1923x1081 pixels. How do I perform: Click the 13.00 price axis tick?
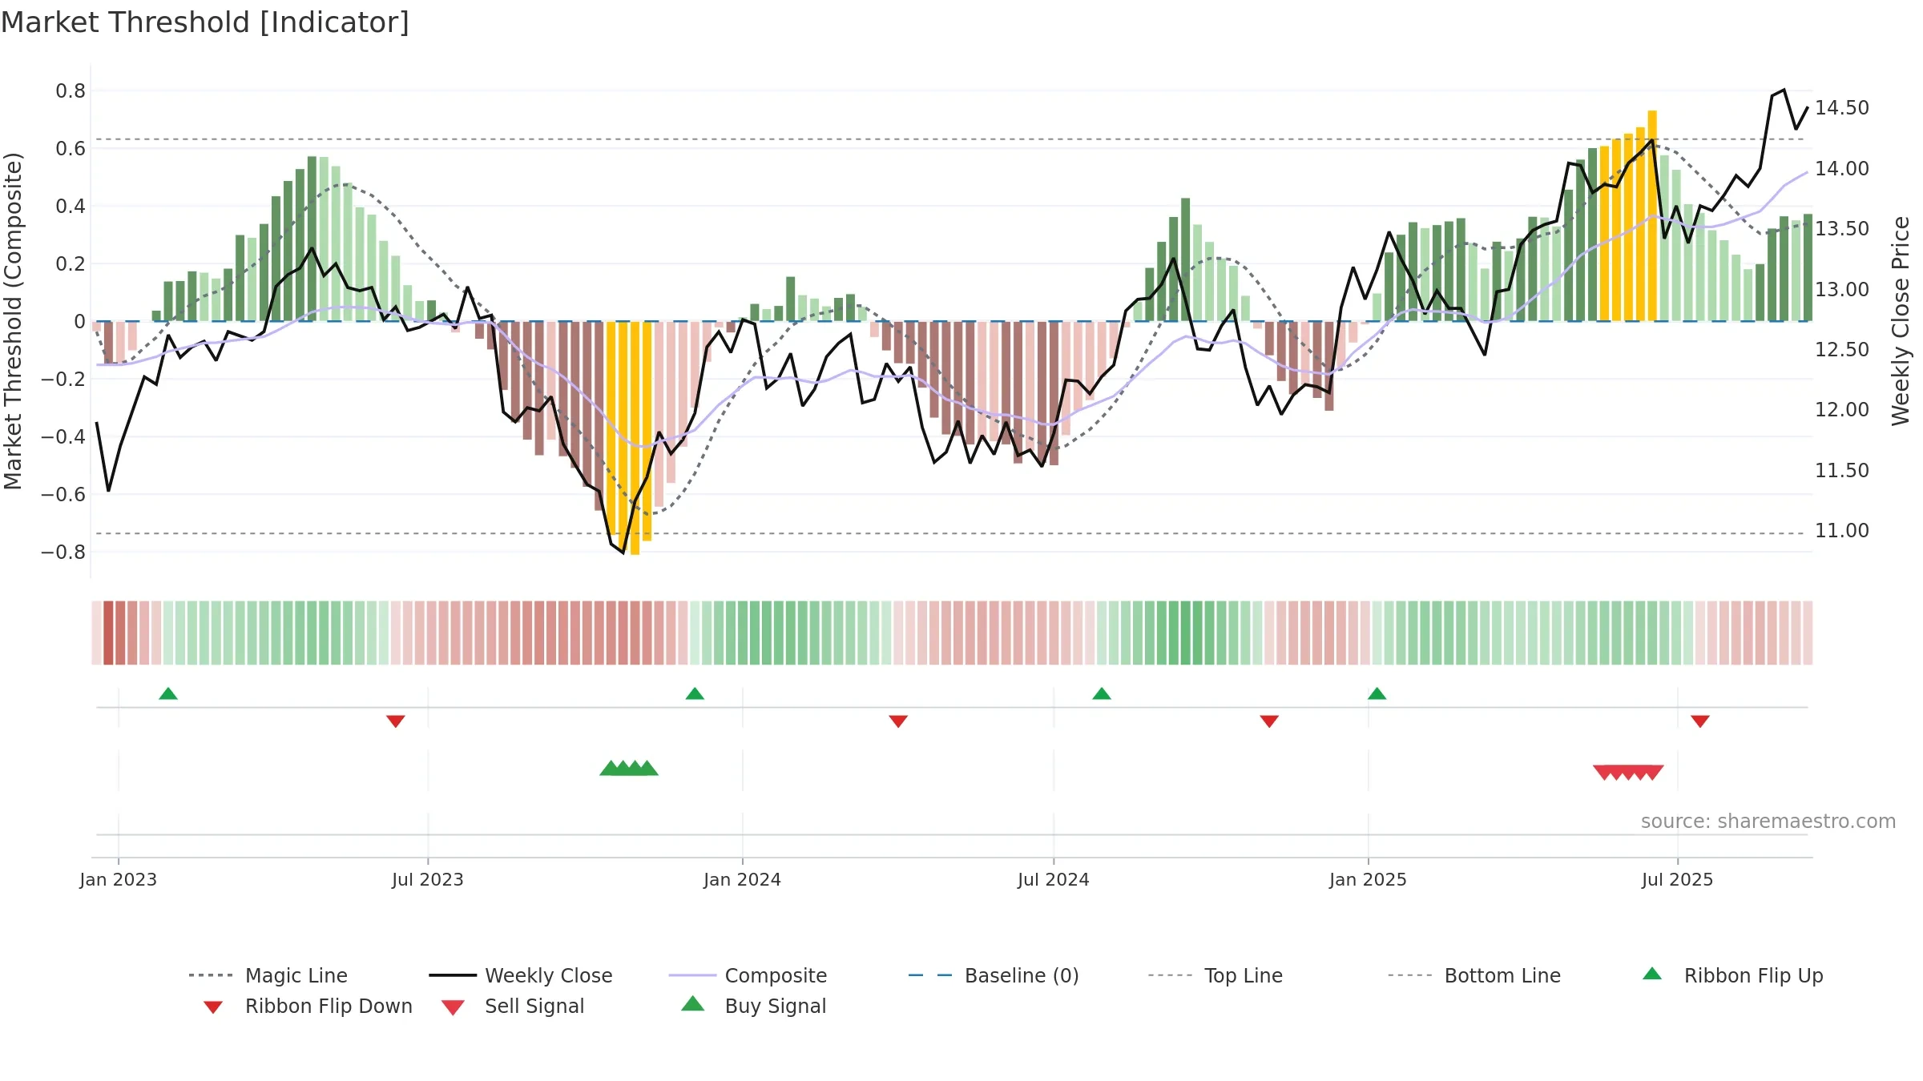point(1842,289)
